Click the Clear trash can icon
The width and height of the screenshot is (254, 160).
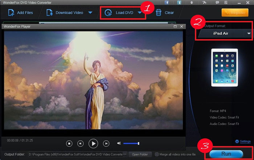point(159,13)
